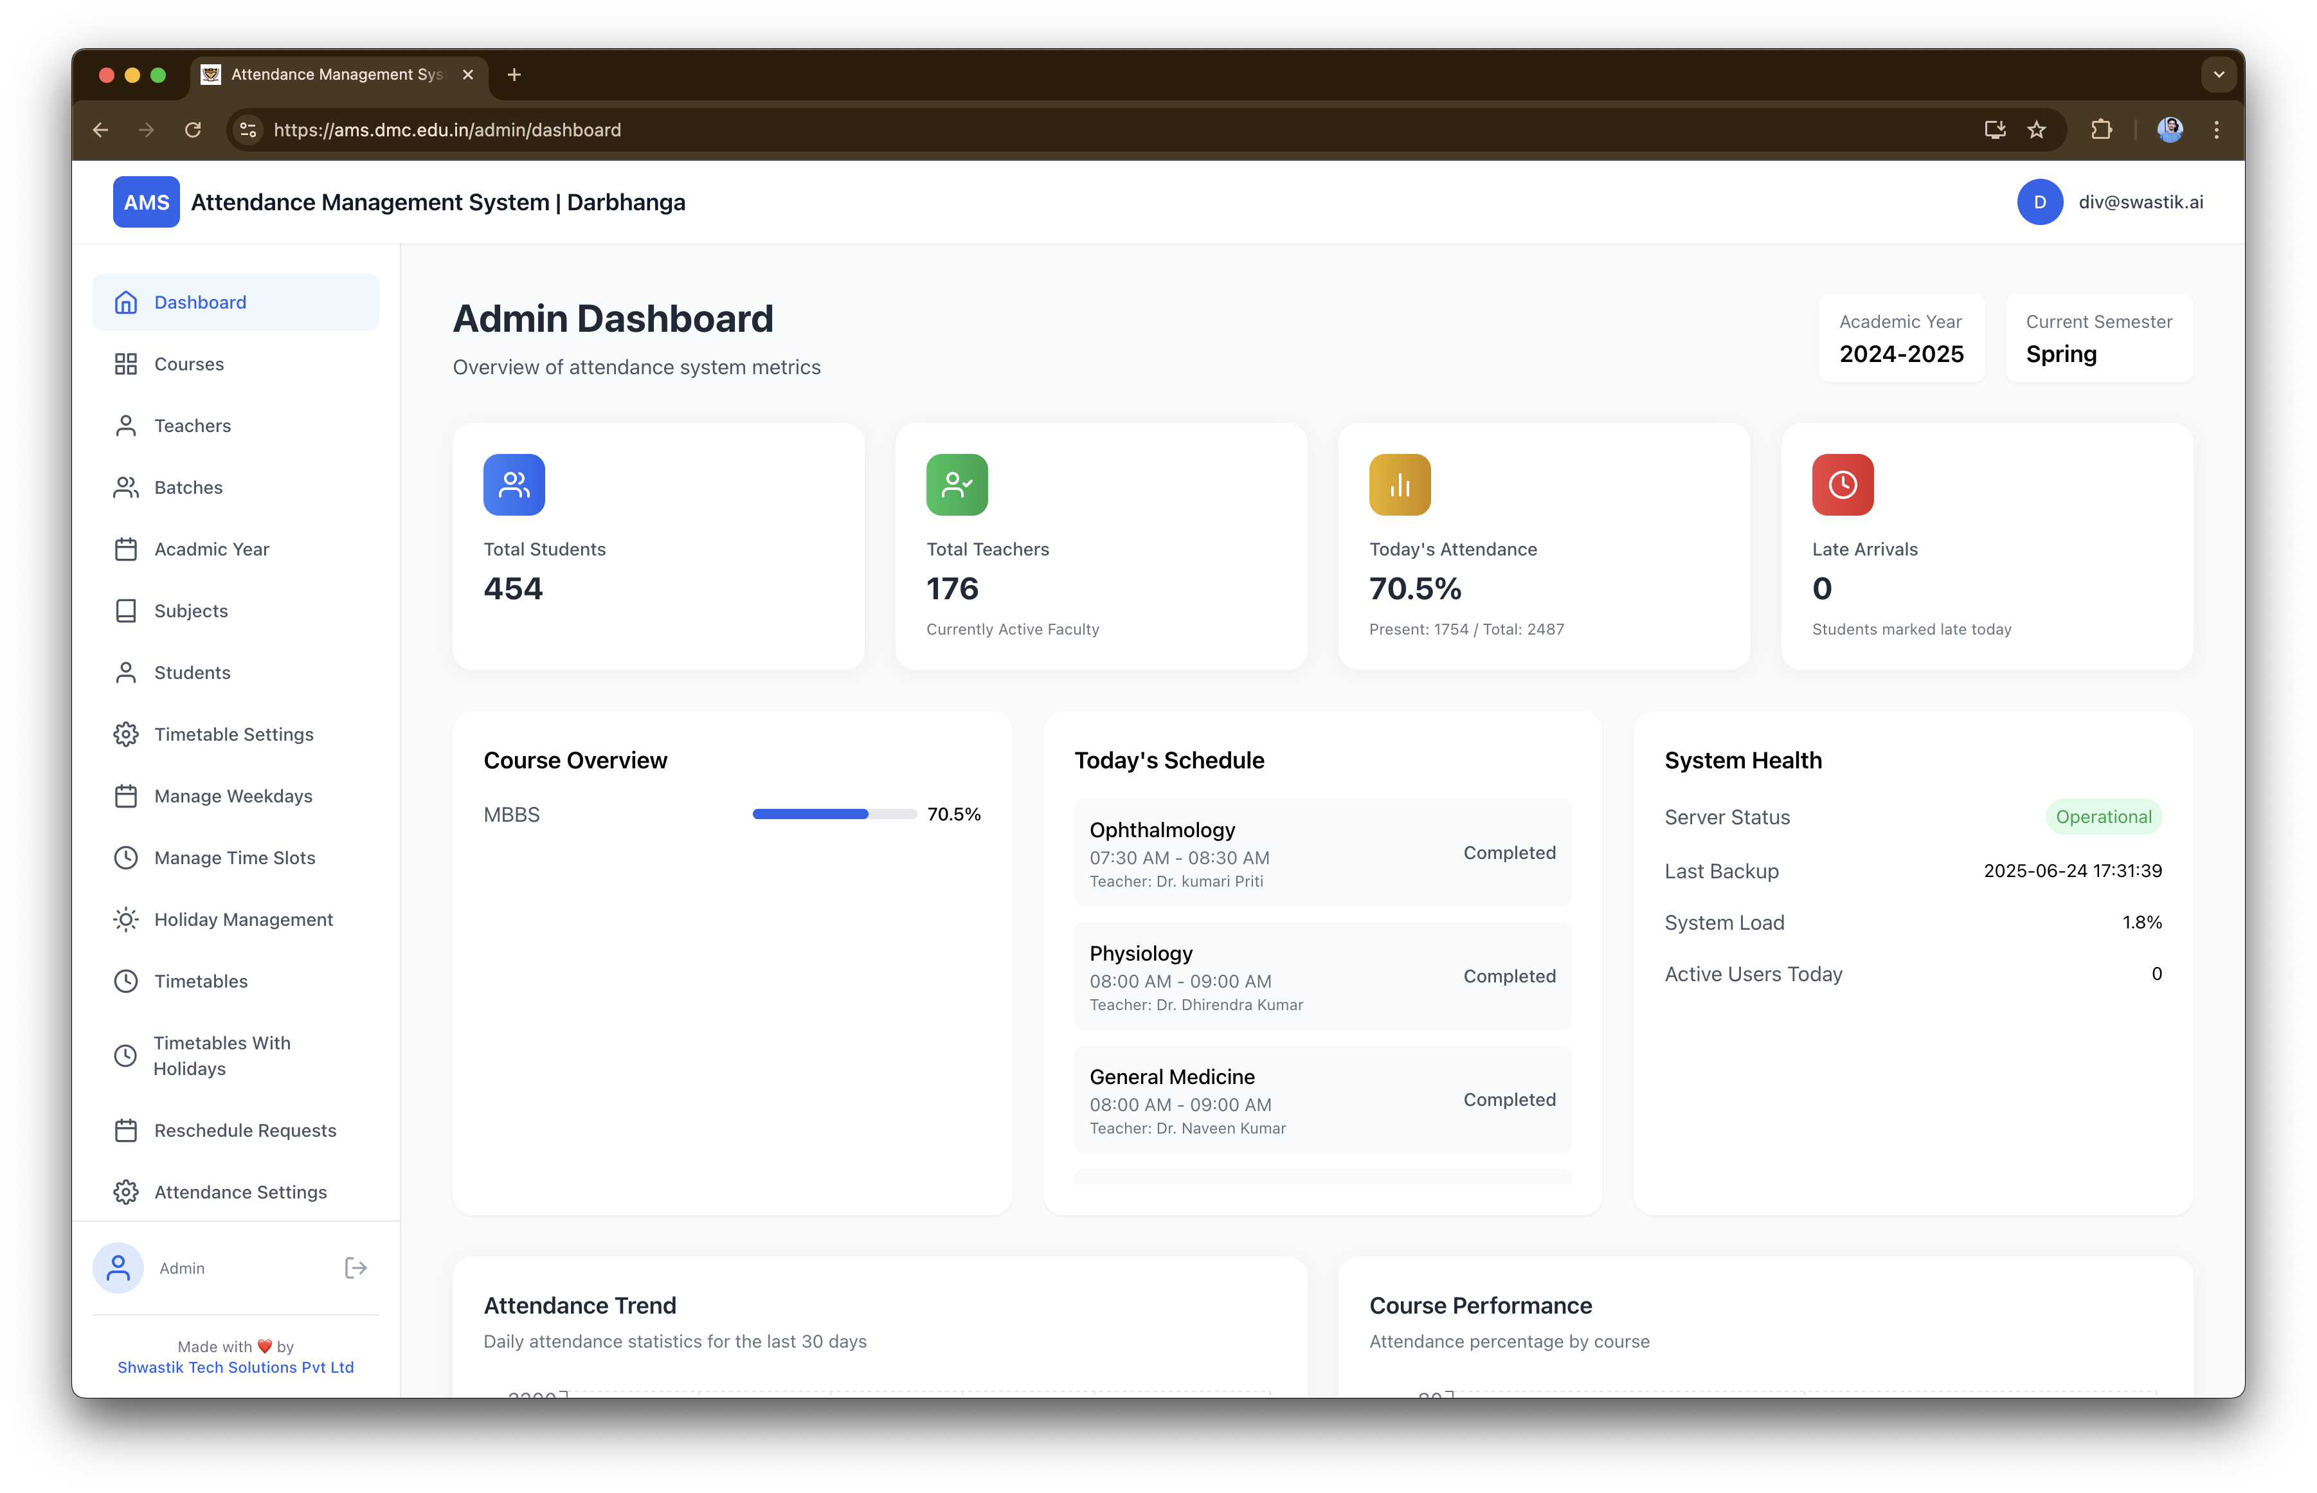Switch to the Attendance Management System browser tab
Viewport: 2317px width, 1493px height.
click(x=334, y=74)
